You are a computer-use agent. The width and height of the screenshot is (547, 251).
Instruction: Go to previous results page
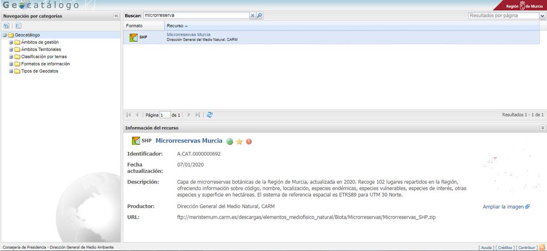[x=137, y=115]
